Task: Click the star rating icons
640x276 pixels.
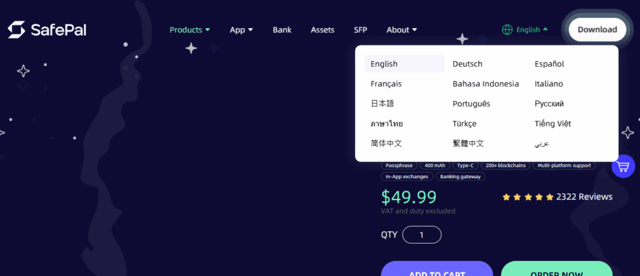Action: tap(528, 197)
